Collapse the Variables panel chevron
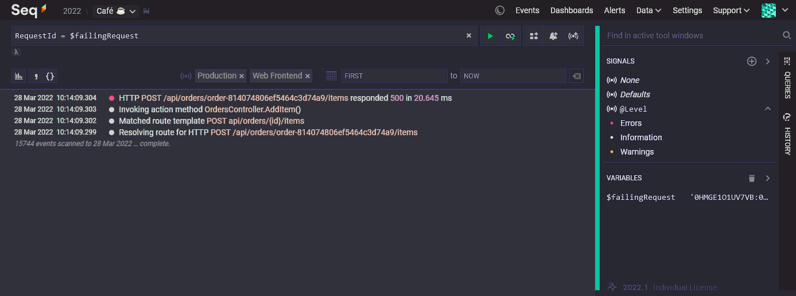Screen dimensions: 796x296 (768, 178)
